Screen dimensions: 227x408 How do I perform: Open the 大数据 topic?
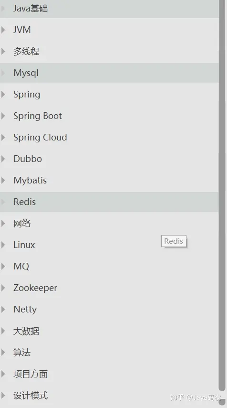coord(26,331)
